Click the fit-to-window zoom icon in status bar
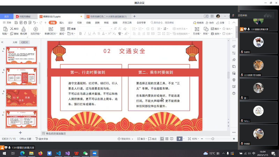Screen dimensions: 279x157 (189, 139)
